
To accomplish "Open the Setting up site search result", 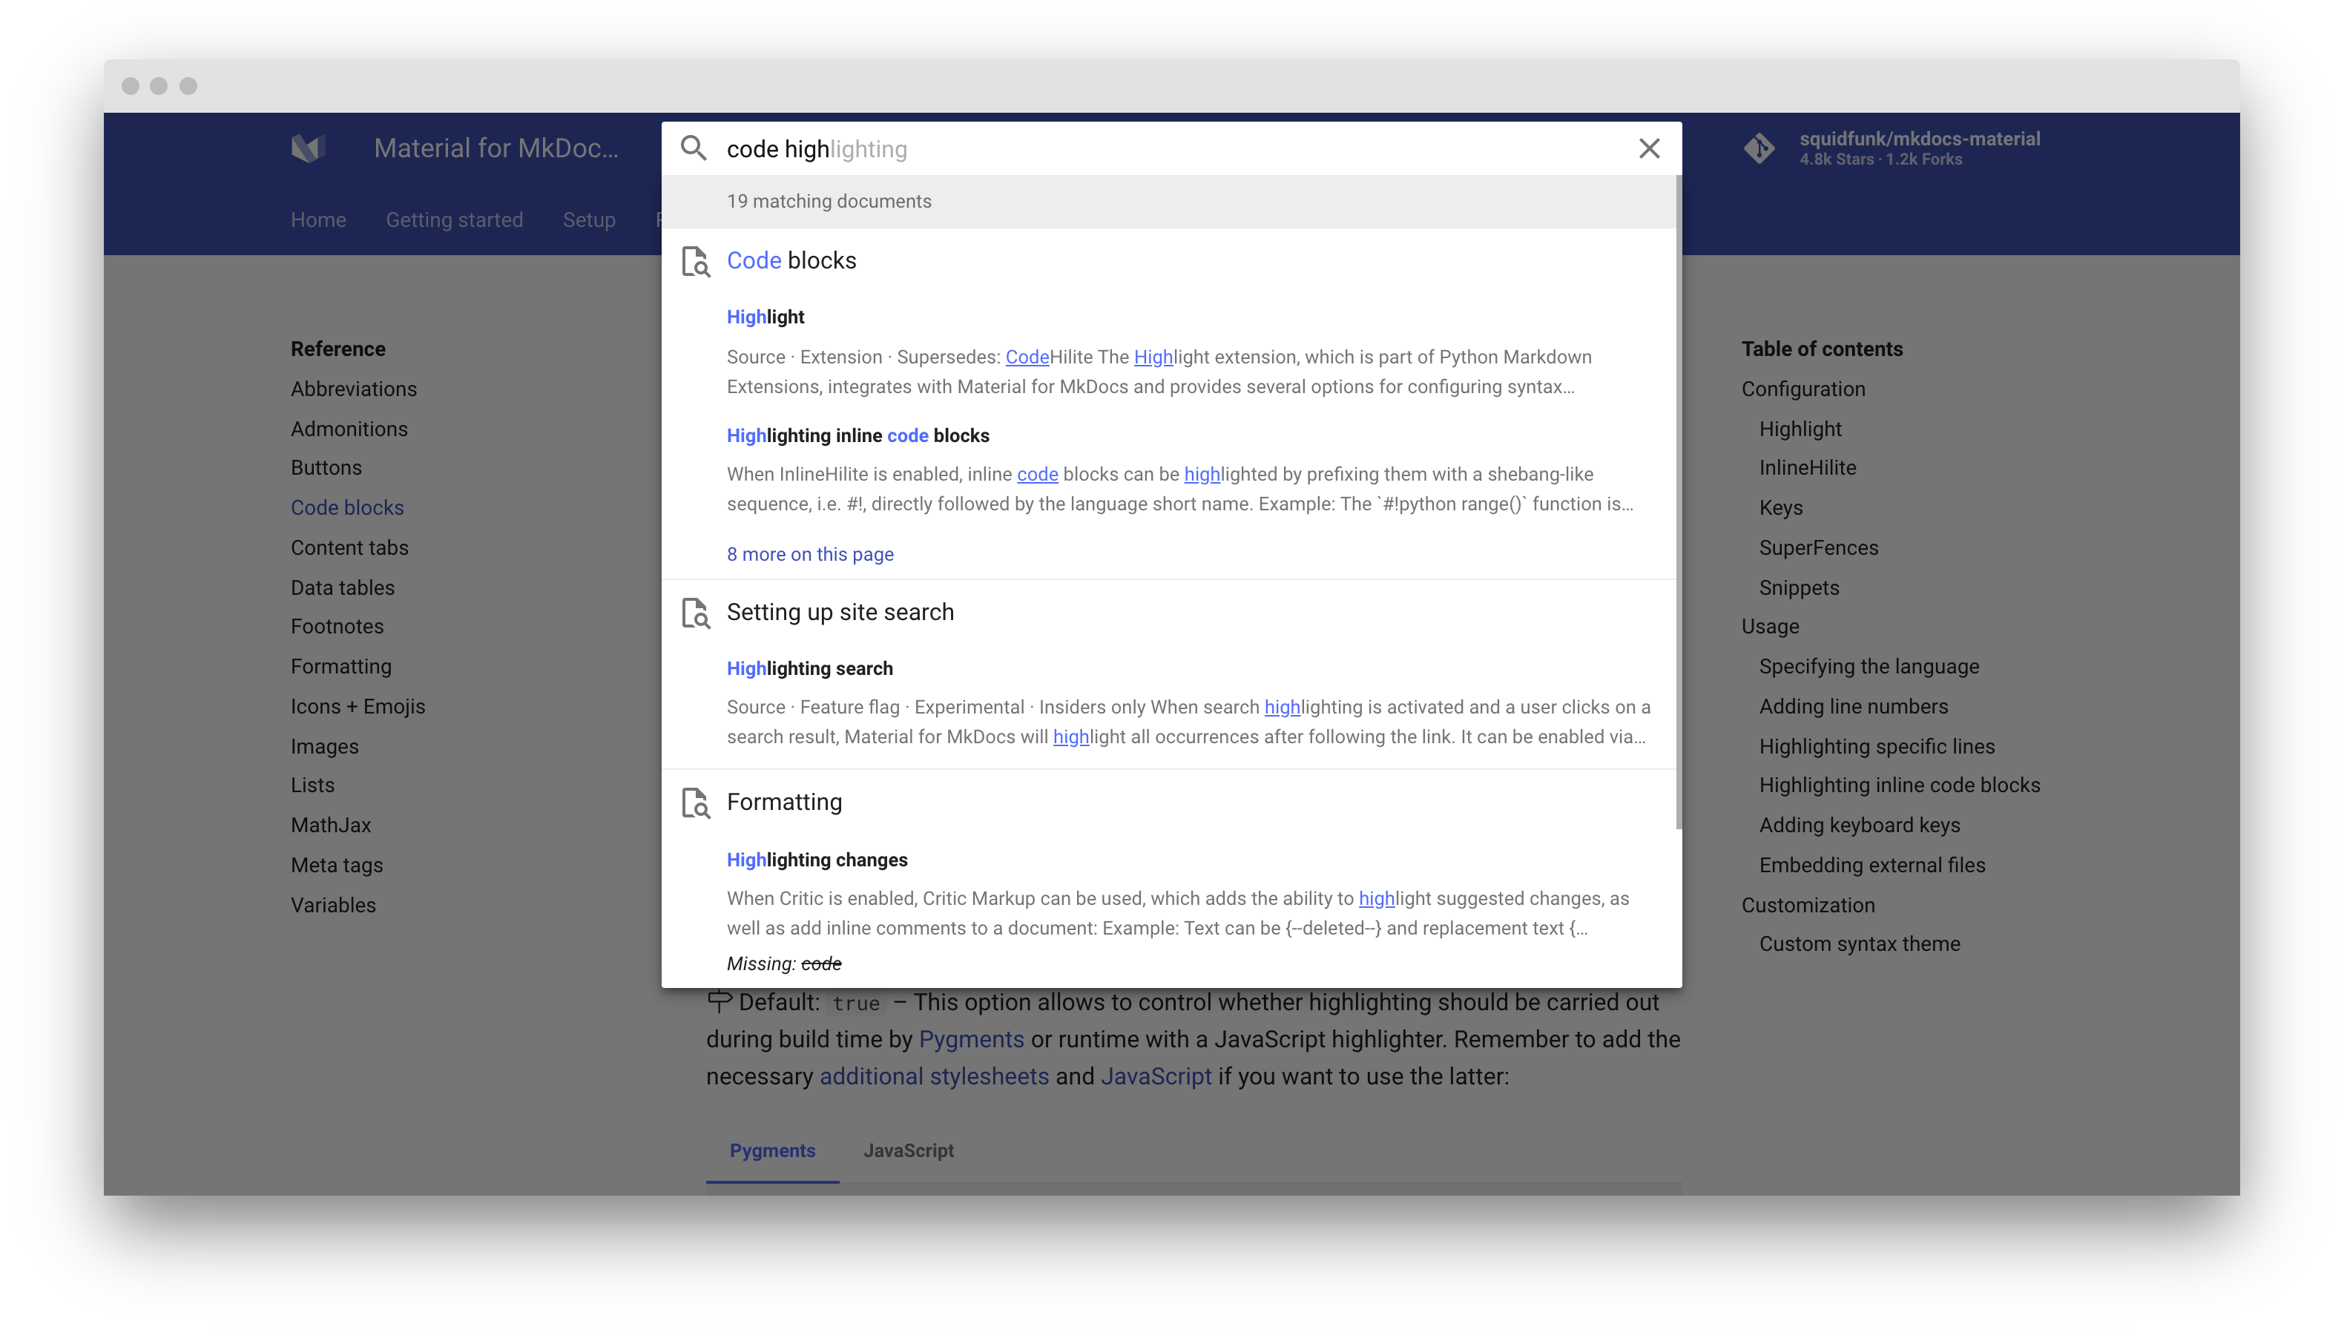I will (840, 612).
